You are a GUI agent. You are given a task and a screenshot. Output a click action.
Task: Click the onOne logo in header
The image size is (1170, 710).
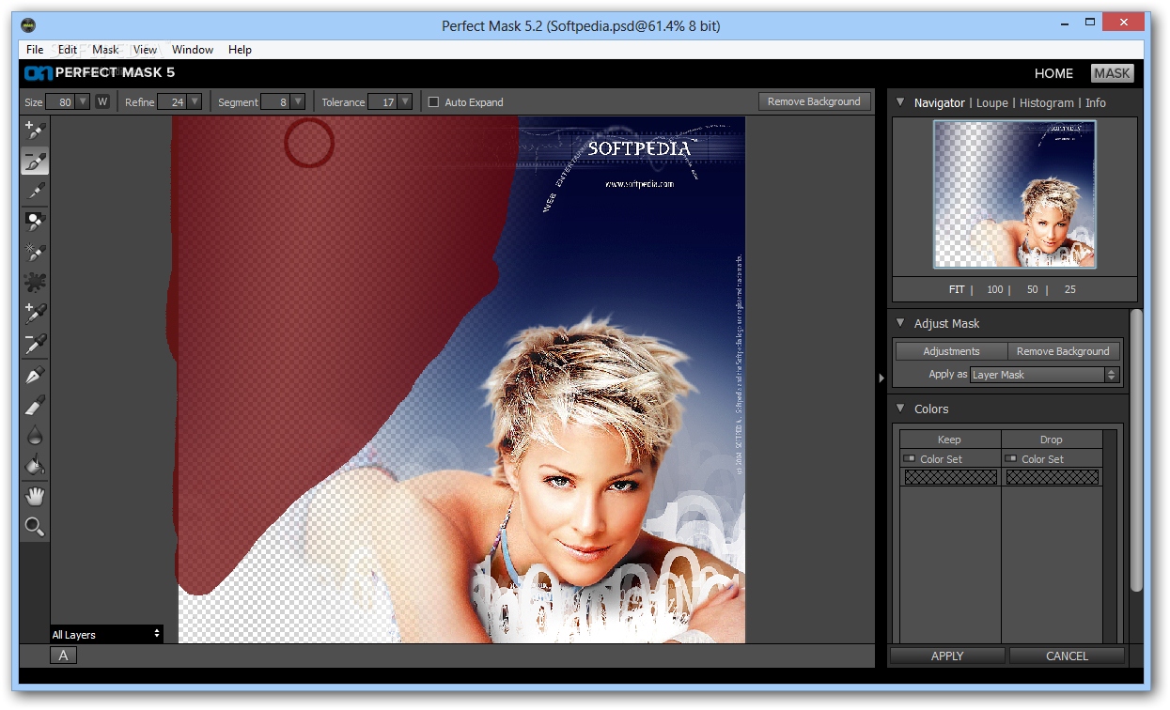pyautogui.click(x=38, y=72)
